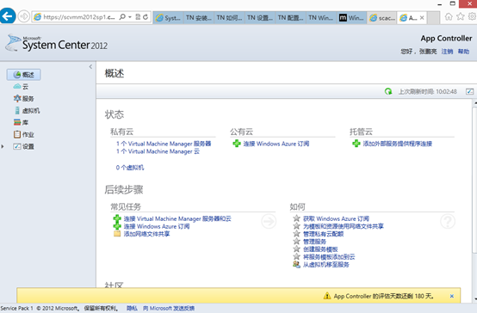
Task: Open 管理私有云配额 how-to link
Action: (323, 234)
